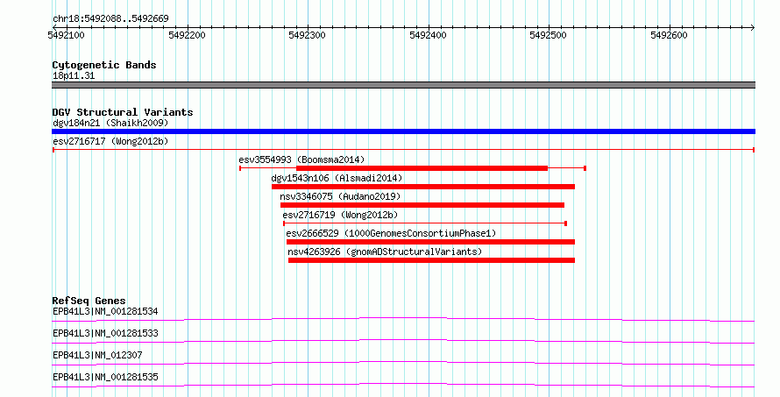Click ruler position label 5492300
Viewport: 780px width, 397px height.
click(x=308, y=35)
